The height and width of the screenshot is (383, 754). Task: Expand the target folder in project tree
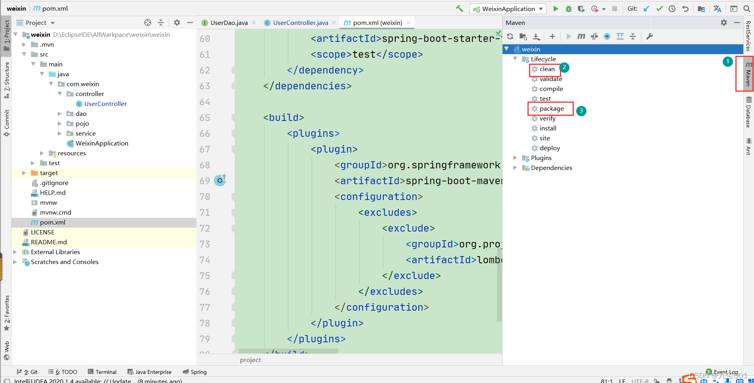(x=24, y=173)
